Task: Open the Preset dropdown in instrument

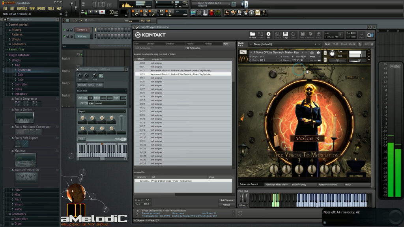Action: [x=351, y=77]
